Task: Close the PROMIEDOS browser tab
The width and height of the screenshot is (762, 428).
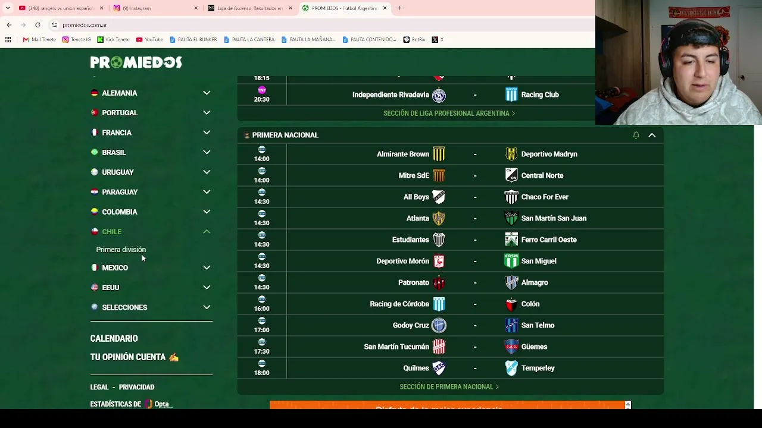Action: click(385, 8)
